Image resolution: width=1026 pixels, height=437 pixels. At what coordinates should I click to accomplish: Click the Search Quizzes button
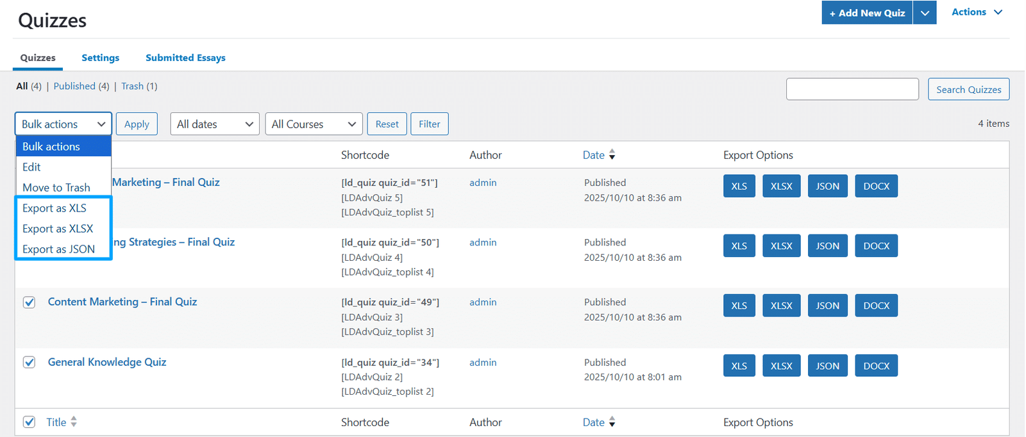(968, 89)
